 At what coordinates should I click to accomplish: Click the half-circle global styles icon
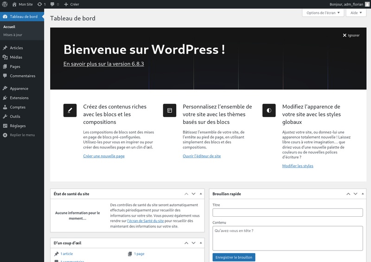269,110
